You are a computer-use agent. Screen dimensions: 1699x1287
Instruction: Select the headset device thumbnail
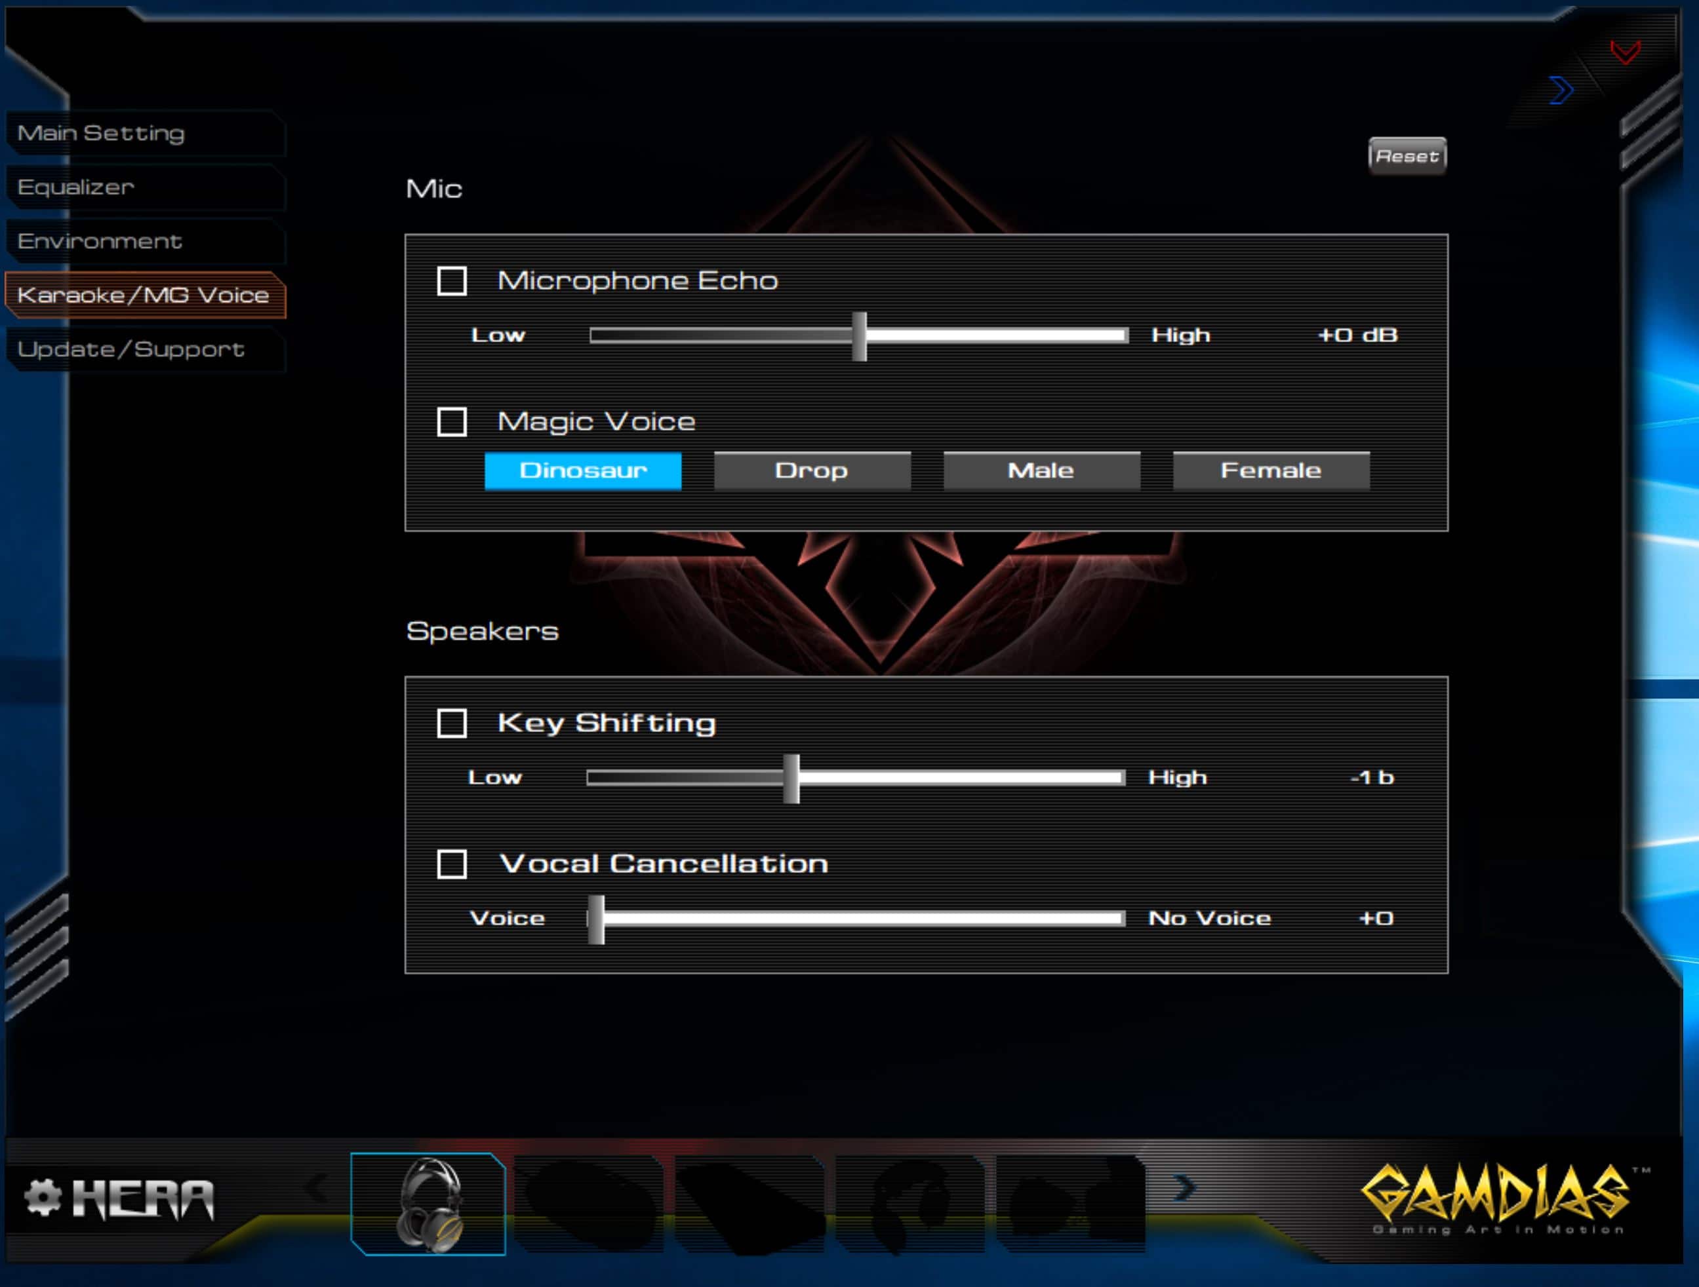(x=428, y=1203)
